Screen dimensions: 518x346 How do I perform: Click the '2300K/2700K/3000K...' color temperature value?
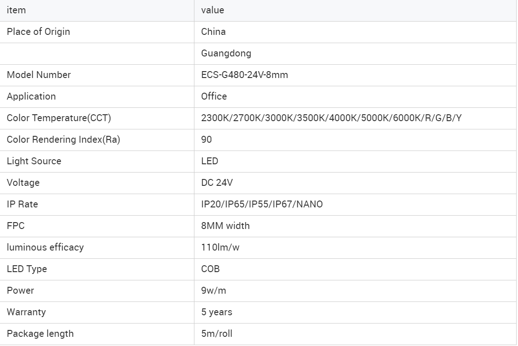point(331,118)
